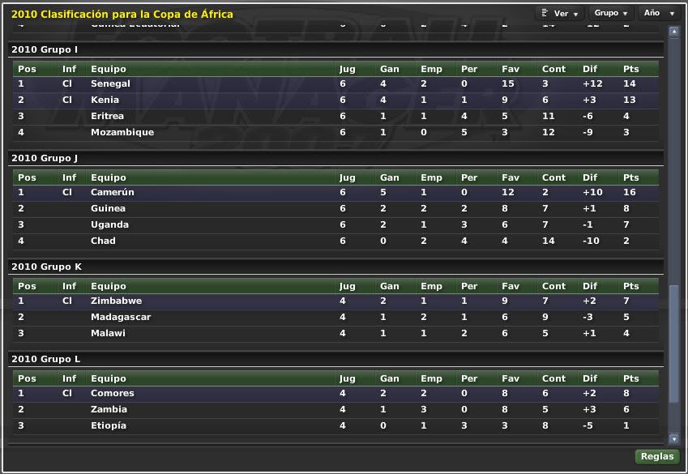
Task: Click the scroll down arrow
Action: (x=673, y=438)
